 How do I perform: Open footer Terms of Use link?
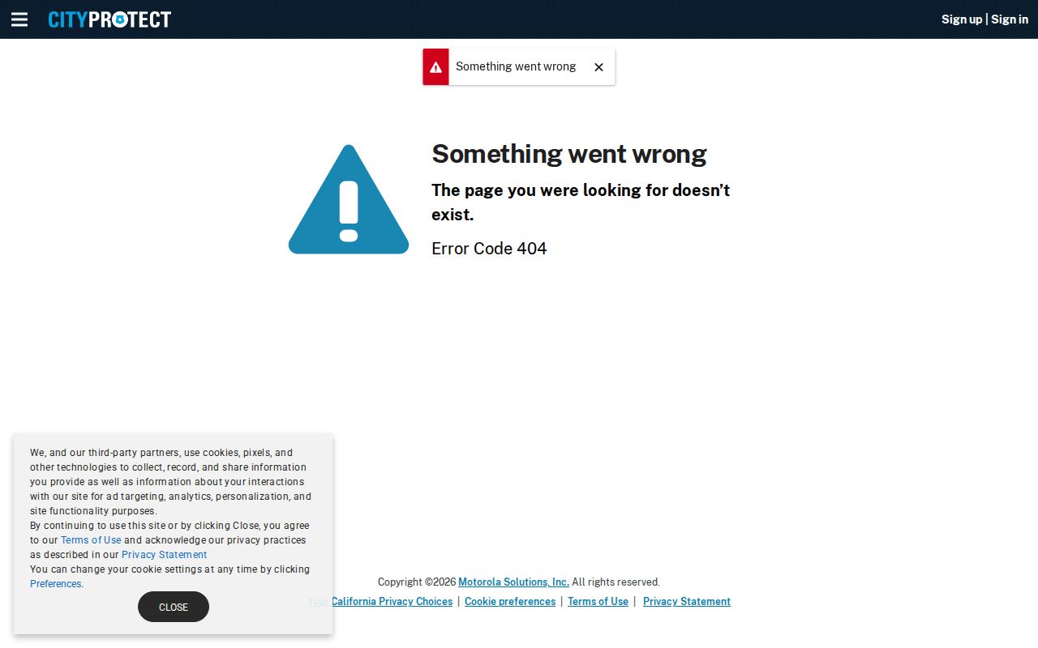point(598,602)
